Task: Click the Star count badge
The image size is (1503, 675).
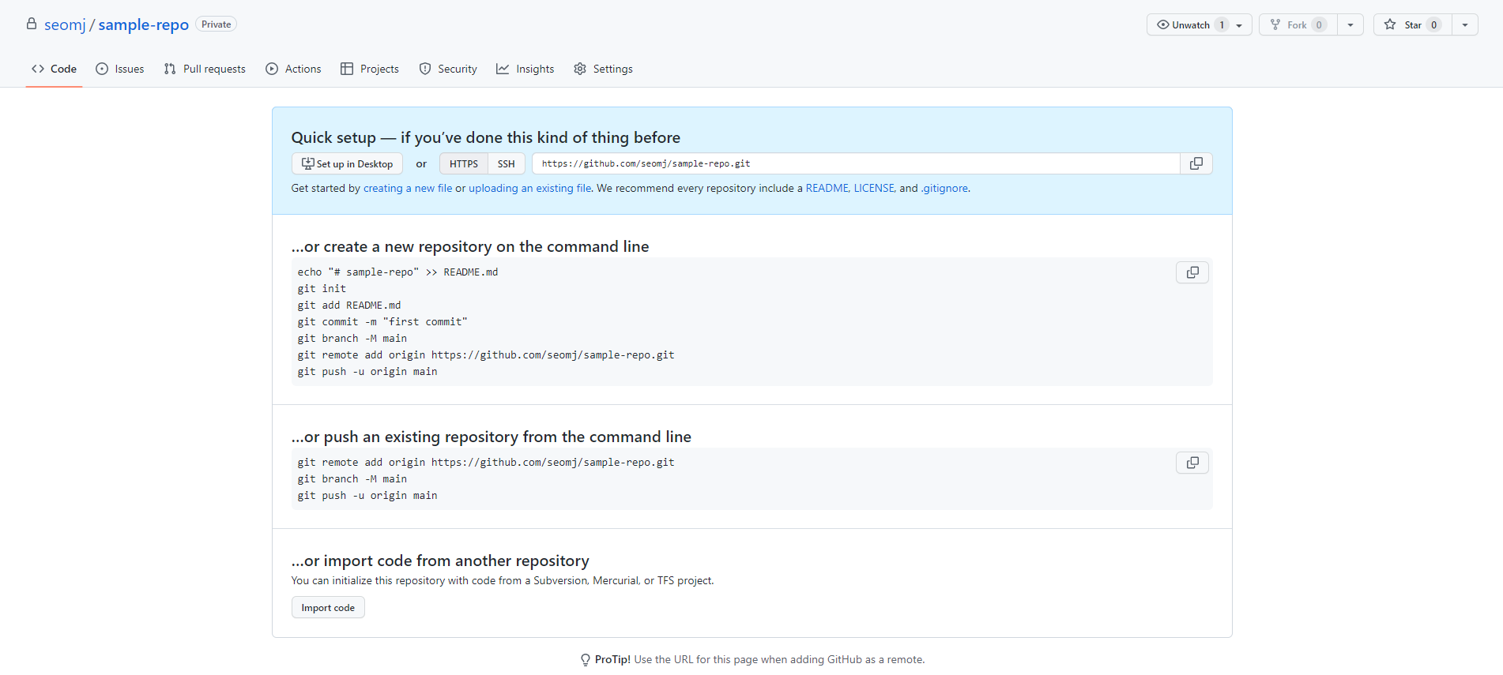Action: point(1434,24)
